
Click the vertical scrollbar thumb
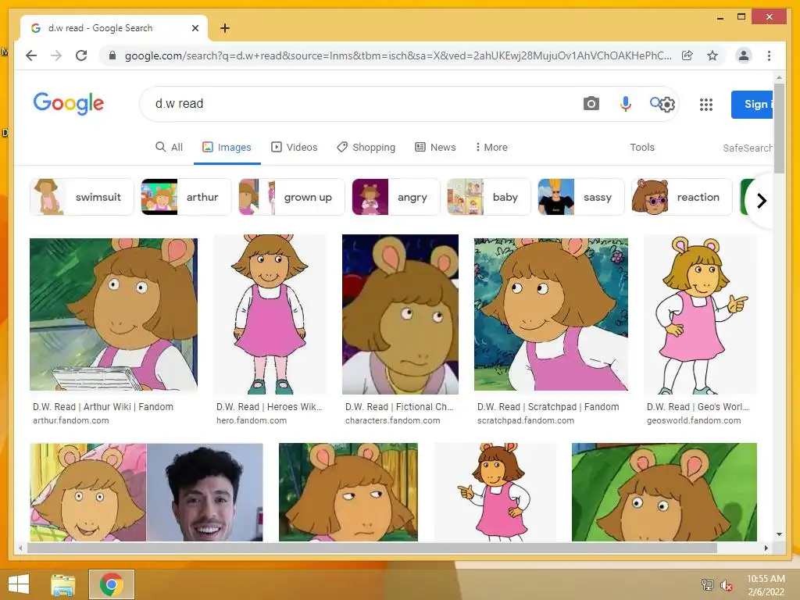[779, 129]
